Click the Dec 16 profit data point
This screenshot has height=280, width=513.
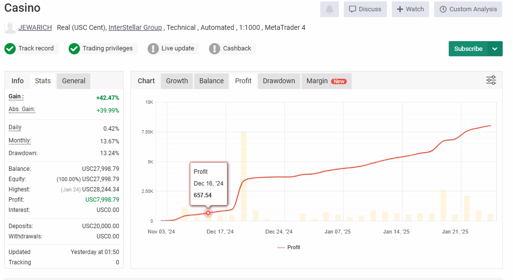click(x=208, y=213)
